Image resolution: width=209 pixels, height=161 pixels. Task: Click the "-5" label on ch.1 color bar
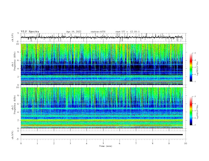[195, 67]
